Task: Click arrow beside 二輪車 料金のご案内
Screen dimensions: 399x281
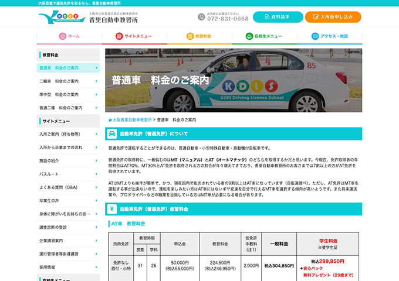Action: coord(96,81)
